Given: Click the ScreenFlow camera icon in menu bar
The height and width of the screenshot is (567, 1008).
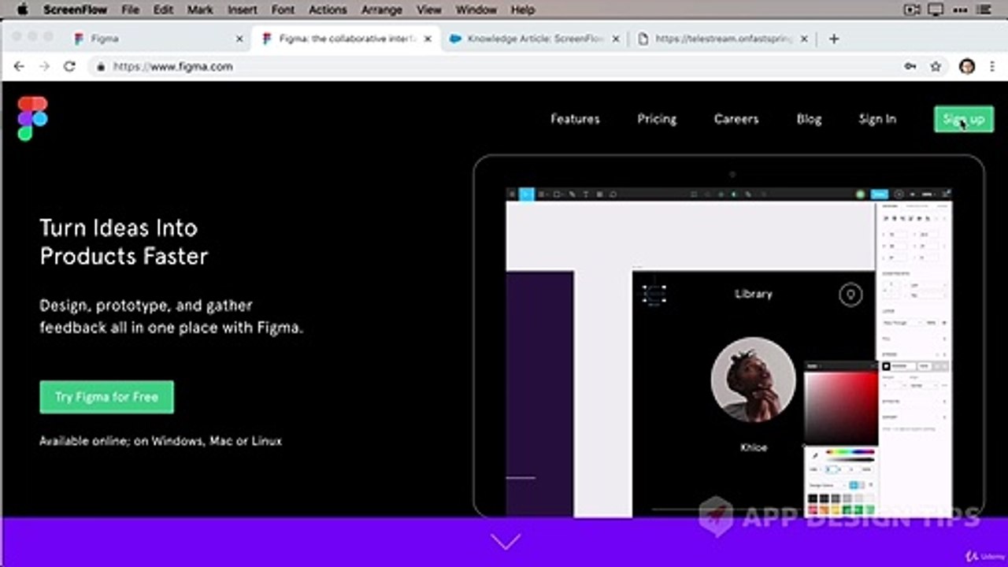Looking at the screenshot, I should 912,9.
